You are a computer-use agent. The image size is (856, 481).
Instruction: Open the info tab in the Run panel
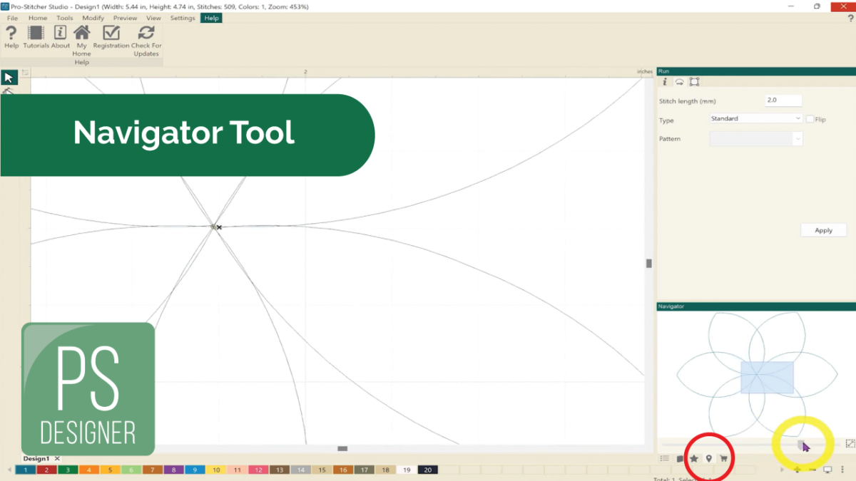point(664,82)
